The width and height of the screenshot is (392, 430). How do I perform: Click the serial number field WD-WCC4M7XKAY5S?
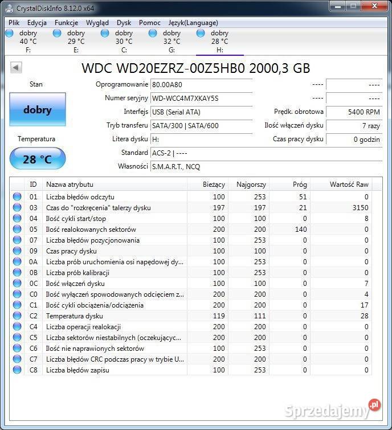[202, 98]
